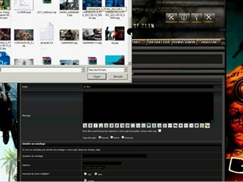Click the purple and green icon in editor toolbar
The image size is (243, 182).
pos(149,126)
